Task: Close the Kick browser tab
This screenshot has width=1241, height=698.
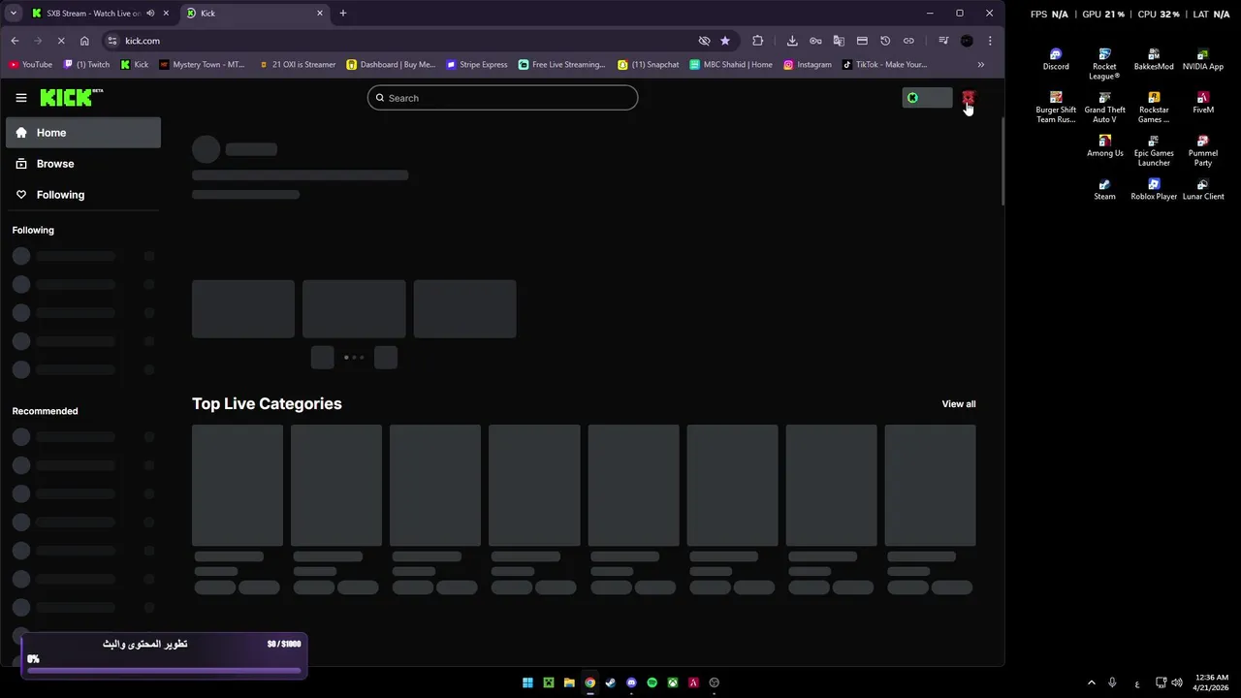Action: [x=320, y=14]
